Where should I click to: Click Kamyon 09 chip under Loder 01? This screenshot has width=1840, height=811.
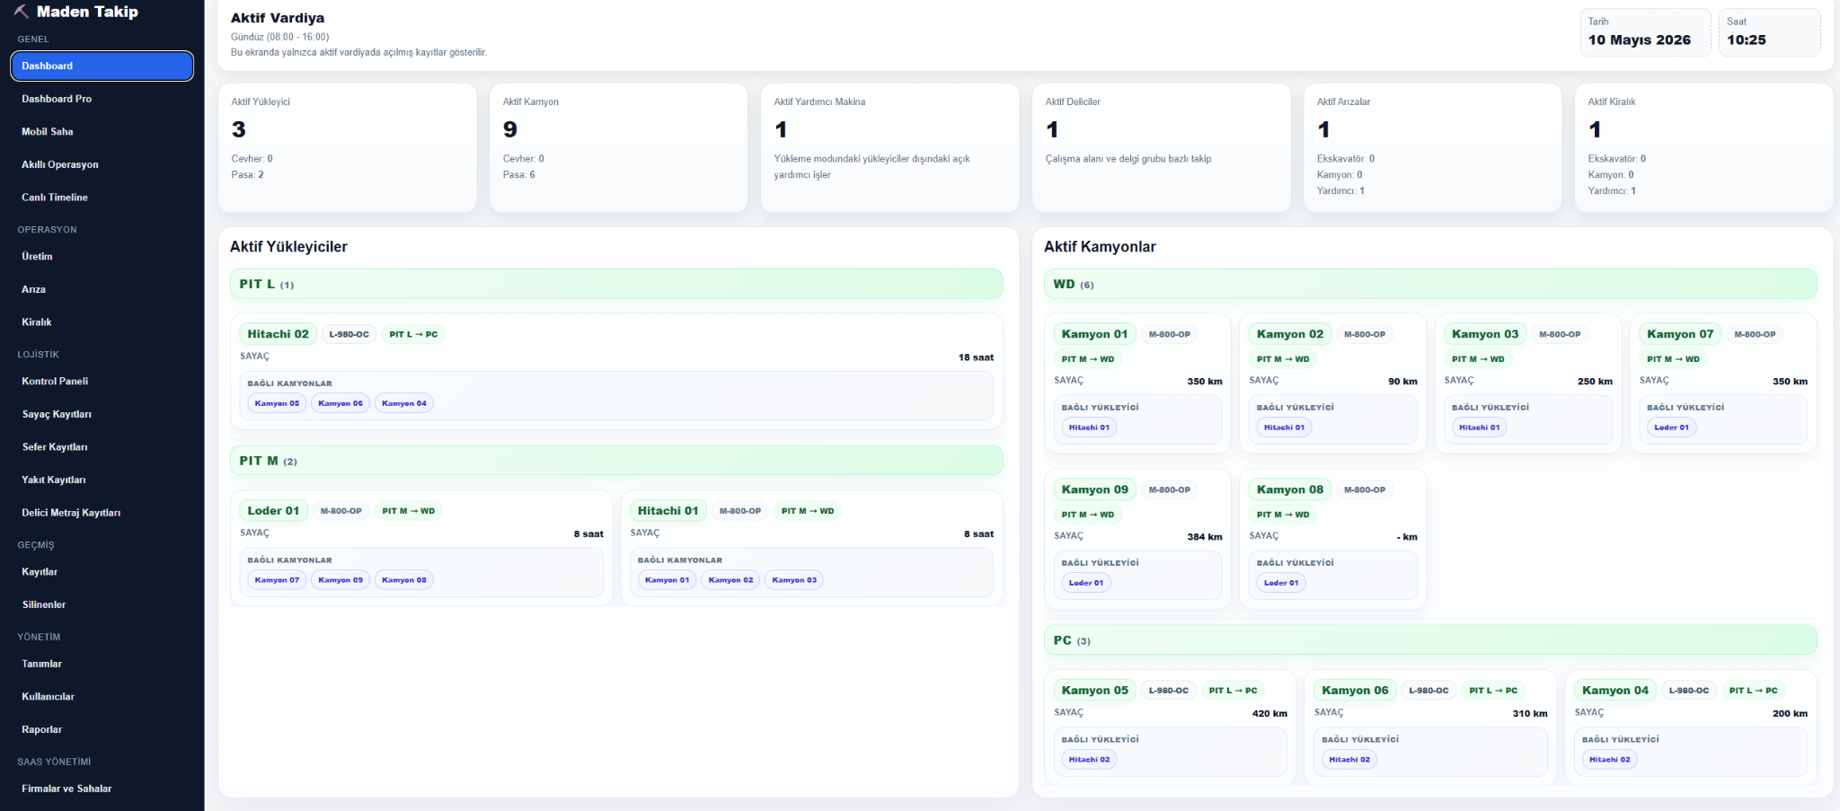[341, 580]
